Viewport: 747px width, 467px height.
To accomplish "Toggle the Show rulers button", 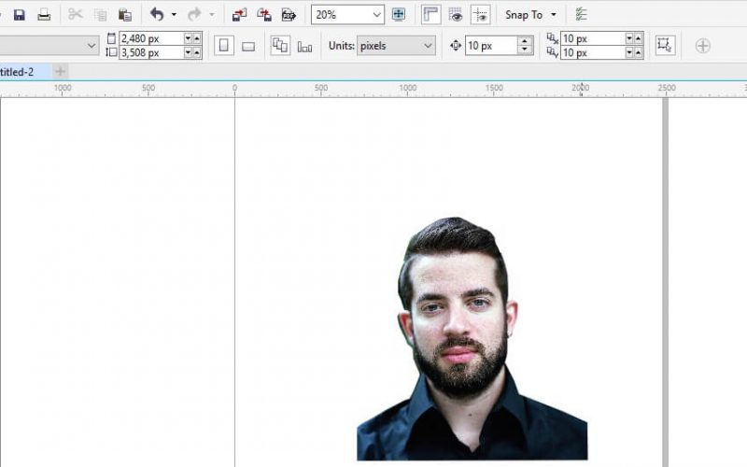I will (430, 15).
